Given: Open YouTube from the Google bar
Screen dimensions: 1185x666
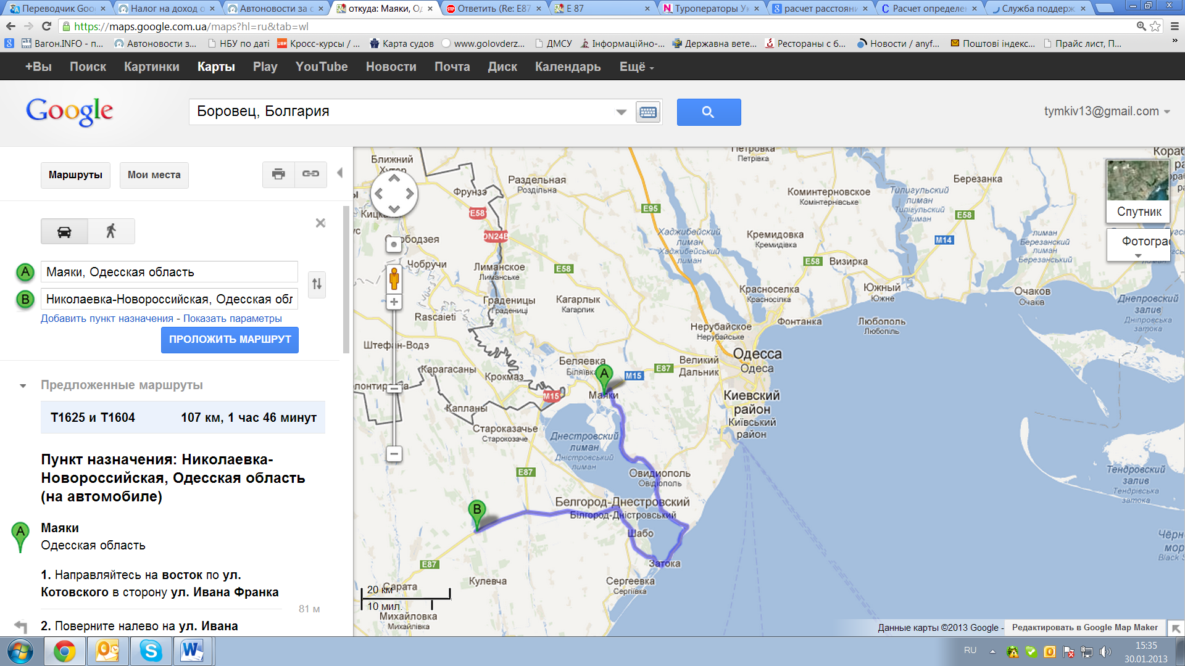Looking at the screenshot, I should click(x=321, y=67).
